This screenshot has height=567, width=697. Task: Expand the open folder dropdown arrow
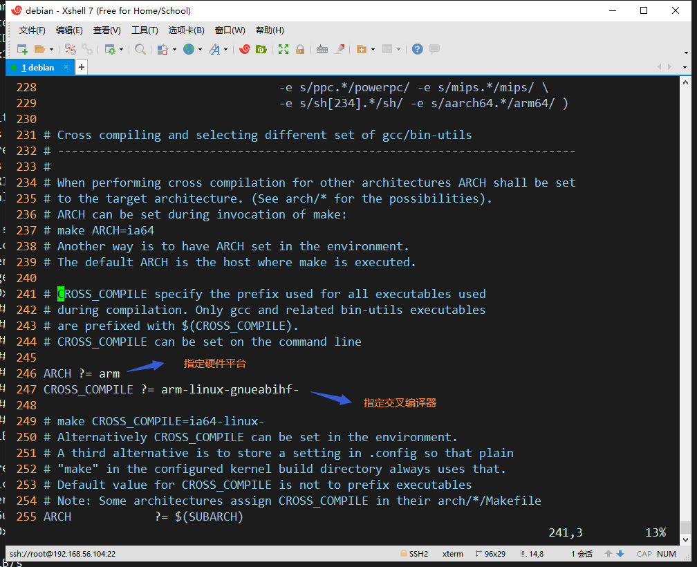tap(51, 50)
